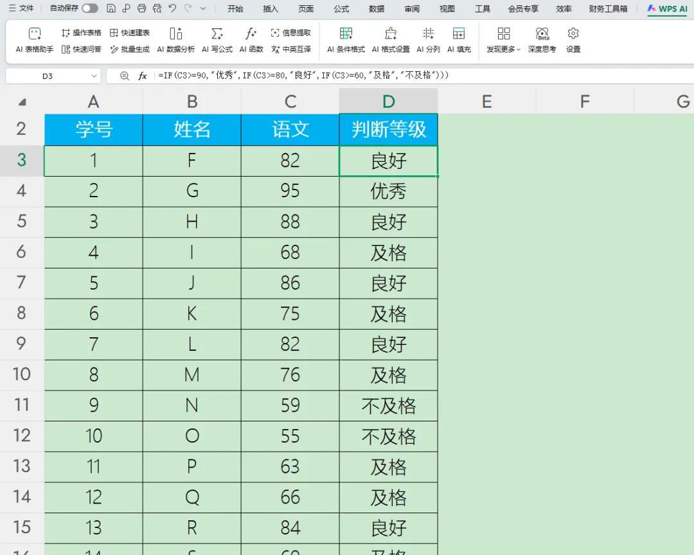The image size is (694, 555).
Task: Switch to the 视图 tab
Action: click(x=447, y=9)
